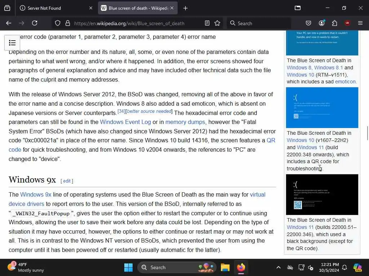
Task: Open the Windows 8.1 link in caption
Action: click(328, 68)
